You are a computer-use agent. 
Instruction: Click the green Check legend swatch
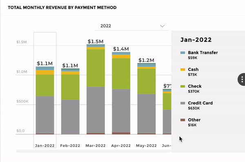pyautogui.click(x=183, y=86)
